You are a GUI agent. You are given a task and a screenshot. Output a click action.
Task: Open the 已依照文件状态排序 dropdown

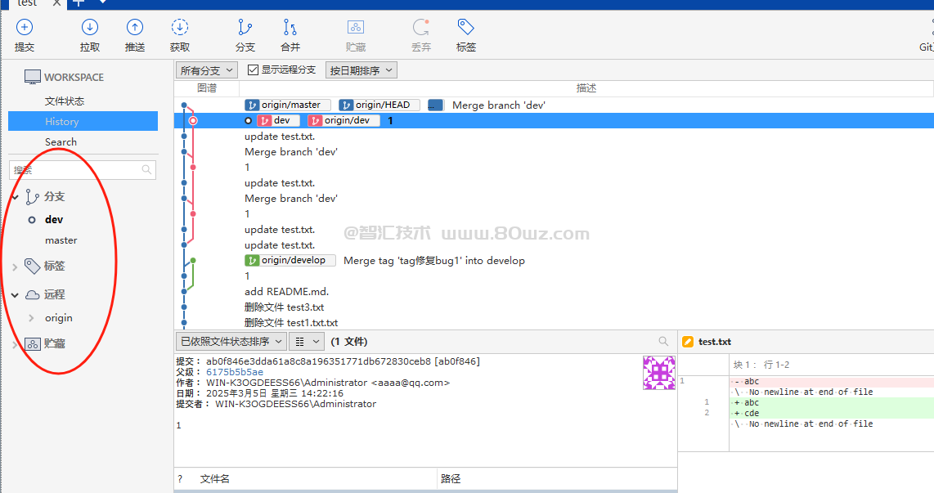click(231, 342)
